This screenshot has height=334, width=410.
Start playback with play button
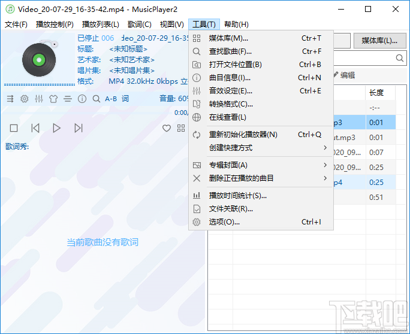57,128
